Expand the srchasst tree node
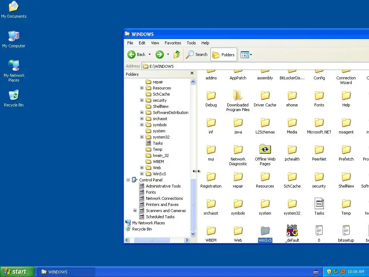Viewport: 369px width, 277px height. pos(142,118)
